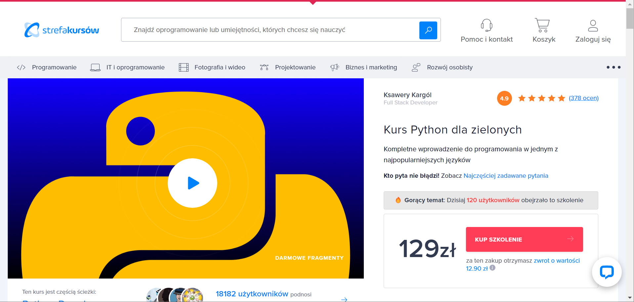Open the live chat bubble widget
The image size is (634, 302).
pyautogui.click(x=607, y=272)
